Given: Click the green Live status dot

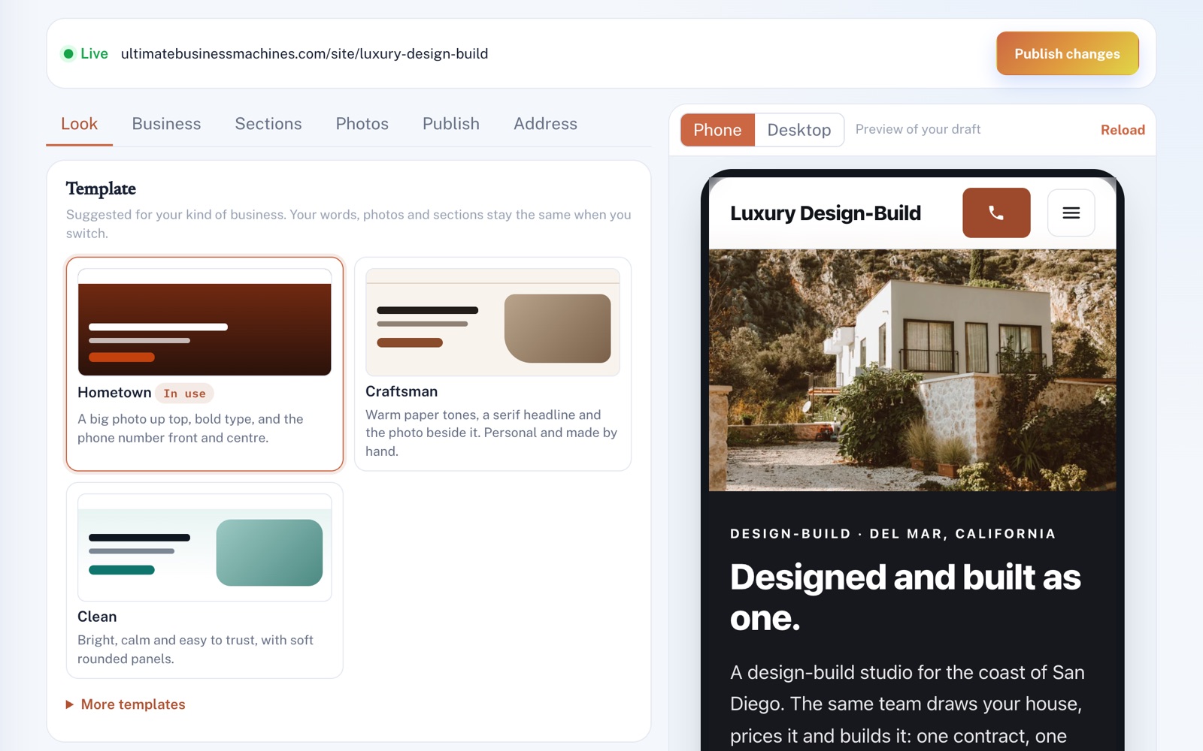Looking at the screenshot, I should 68,53.
